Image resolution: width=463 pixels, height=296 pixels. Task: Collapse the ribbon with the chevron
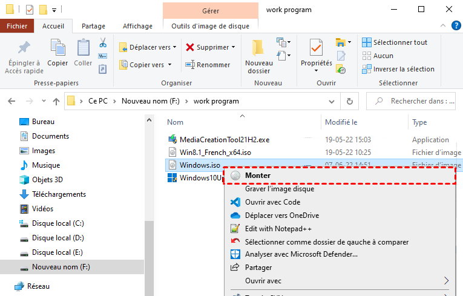pos(443,25)
